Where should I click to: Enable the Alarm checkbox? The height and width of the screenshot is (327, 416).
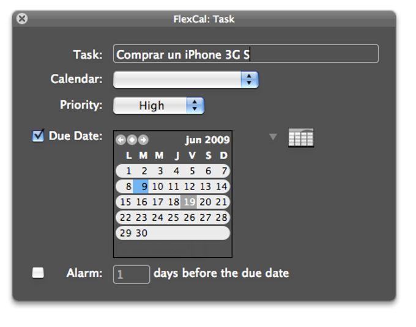tap(38, 273)
